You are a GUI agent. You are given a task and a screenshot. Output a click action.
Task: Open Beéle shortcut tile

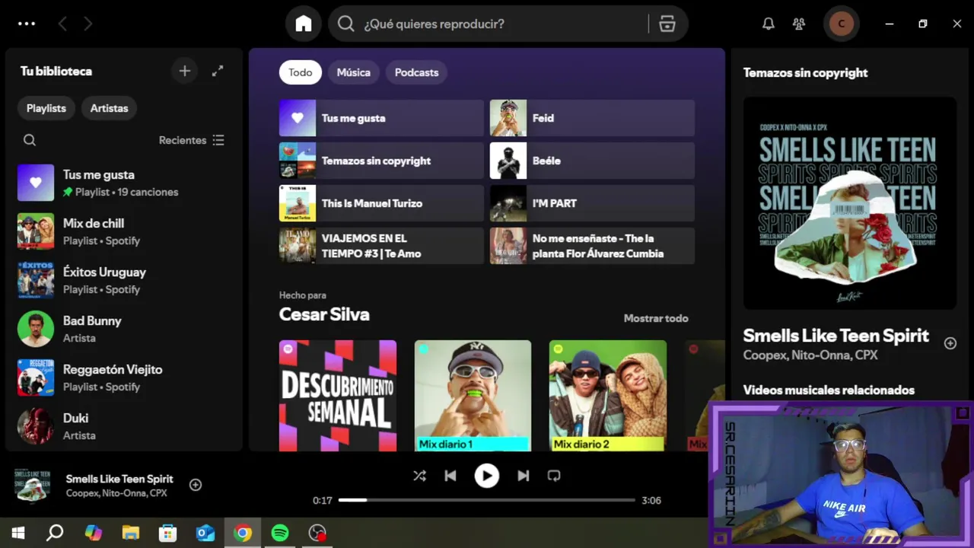592,161
